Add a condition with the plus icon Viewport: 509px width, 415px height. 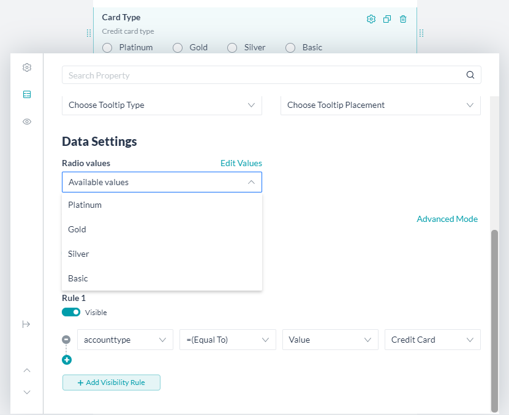click(x=67, y=360)
